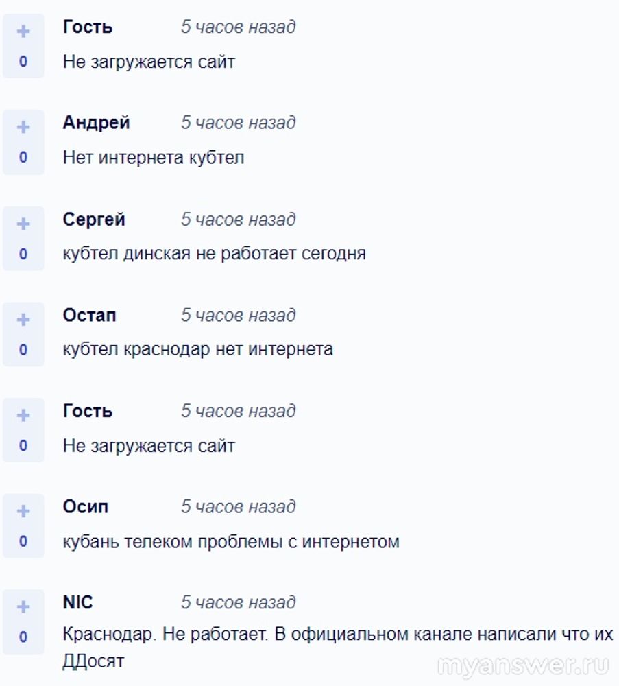619x686 pixels.
Task: Click the plus icon beside Сергей's comment
Action: click(23, 224)
